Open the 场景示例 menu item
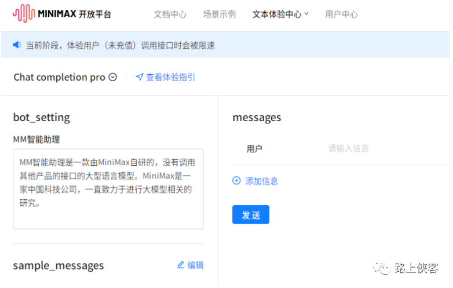Image resolution: width=453 pixels, height=288 pixels. pyautogui.click(x=220, y=14)
